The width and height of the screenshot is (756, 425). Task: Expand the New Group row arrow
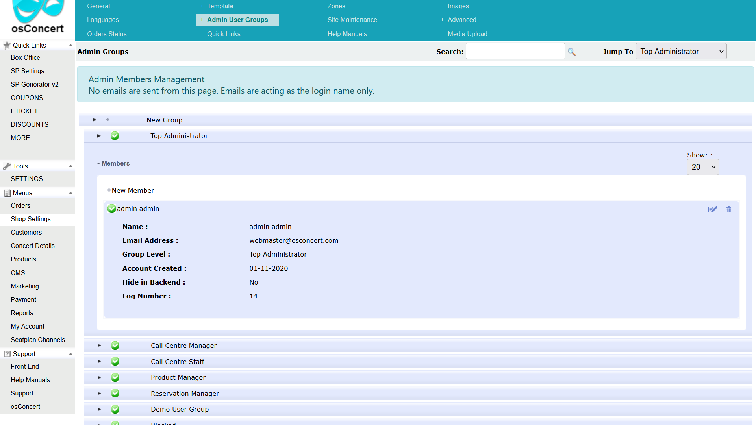(94, 120)
